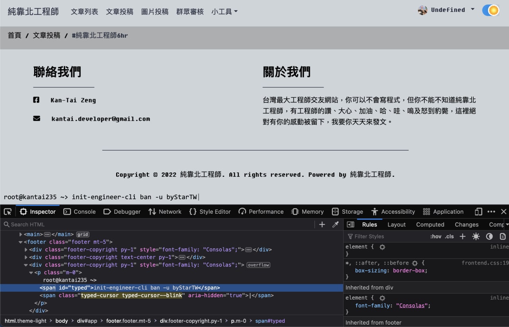Toggle print media simulation icon
Screen dimensions: 509x327
(x=503, y=236)
